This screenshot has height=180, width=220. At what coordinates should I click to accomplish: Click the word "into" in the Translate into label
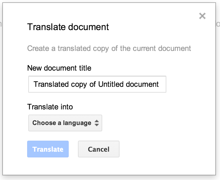click(66, 107)
